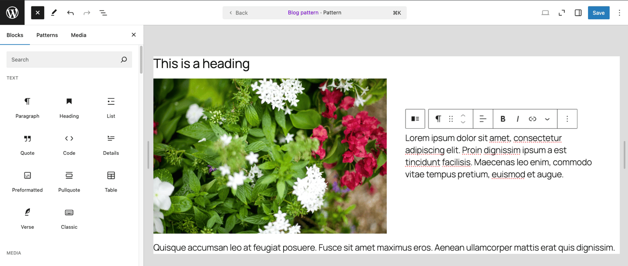Expand the more text formatting options chevron
Viewport: 628px width, 266px height.
[x=547, y=119]
